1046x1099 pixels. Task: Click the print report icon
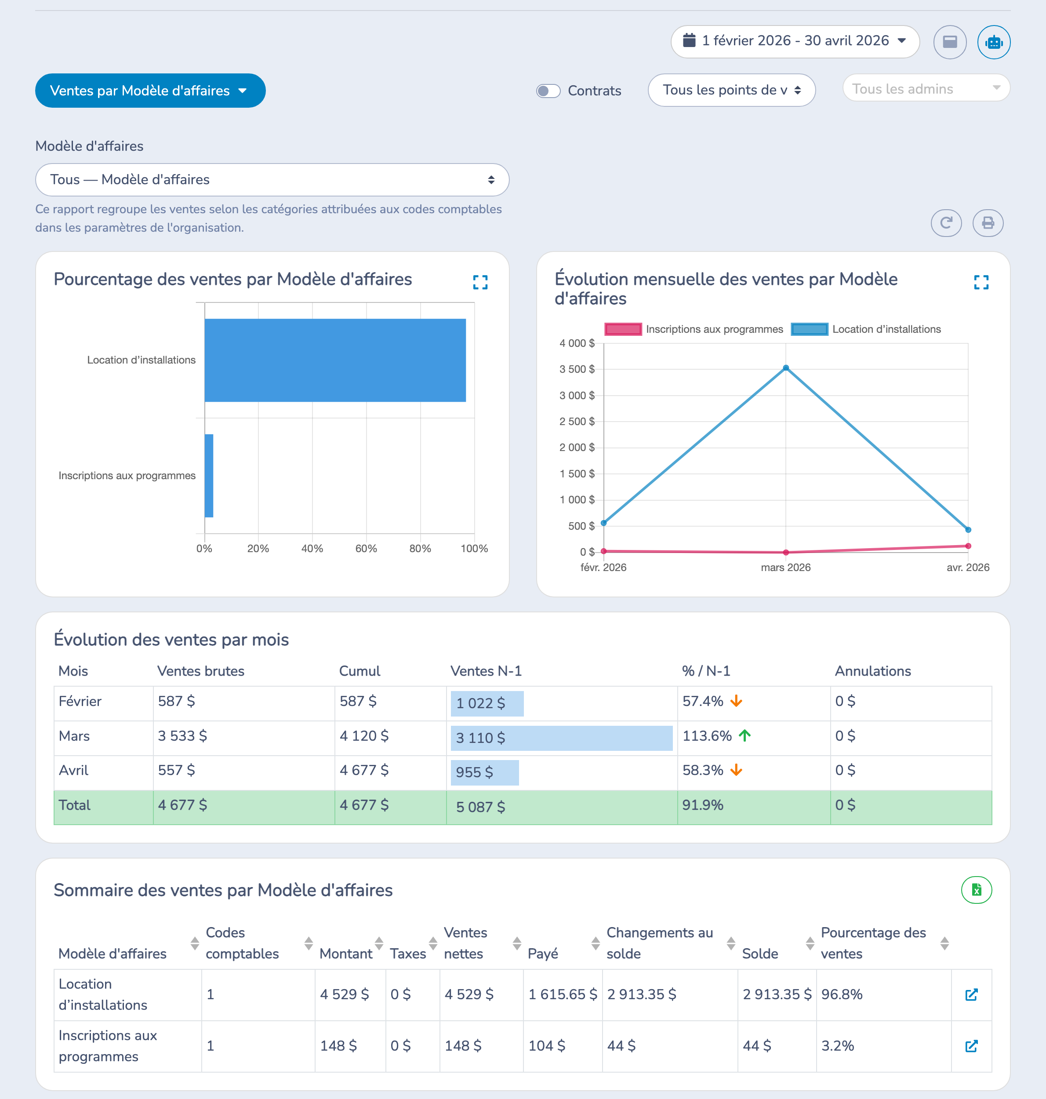(x=988, y=223)
